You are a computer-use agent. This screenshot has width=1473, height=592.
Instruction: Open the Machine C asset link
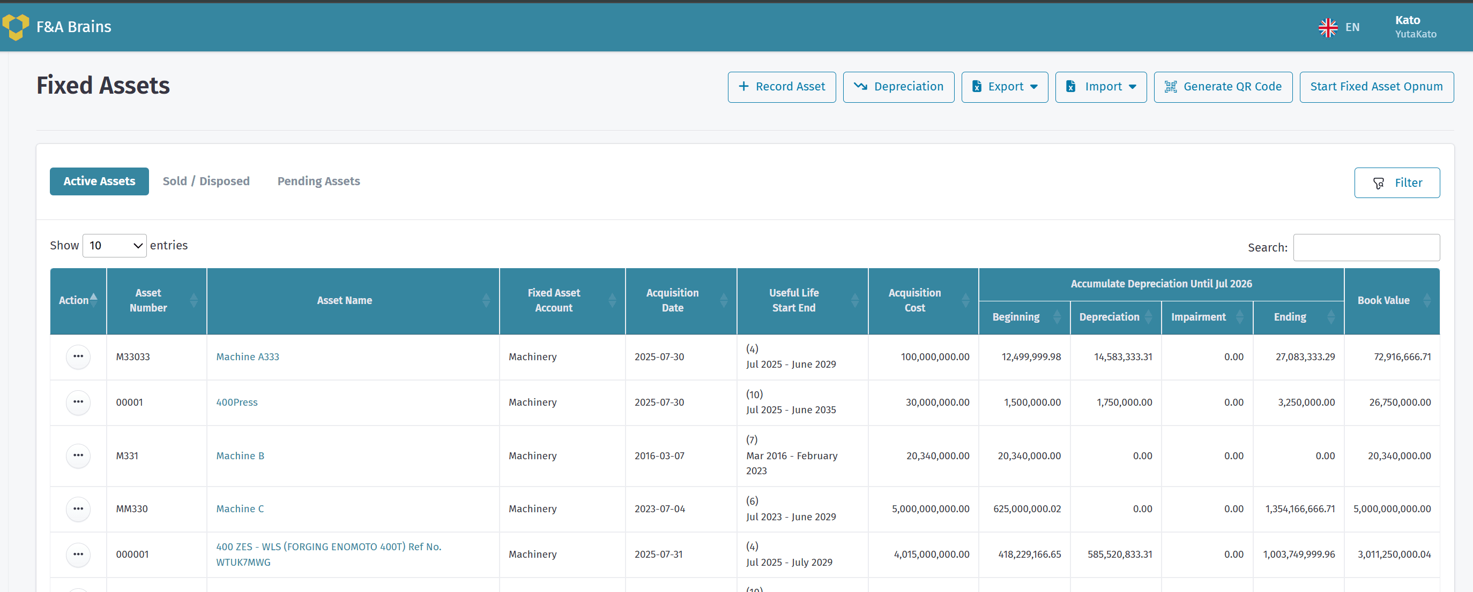(x=240, y=509)
